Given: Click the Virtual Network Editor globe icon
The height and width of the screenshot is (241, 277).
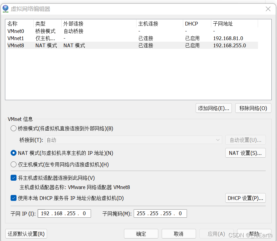Looking at the screenshot, I should point(6,9).
